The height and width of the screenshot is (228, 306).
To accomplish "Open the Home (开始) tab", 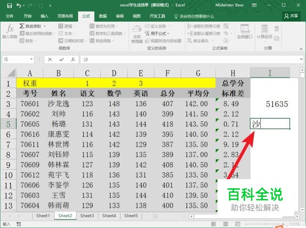I will 27,16.
